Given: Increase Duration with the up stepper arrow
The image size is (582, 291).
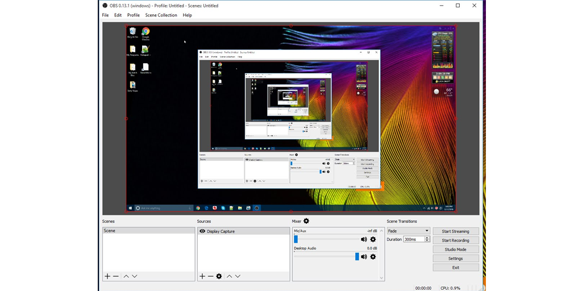Looking at the screenshot, I should tap(427, 238).
